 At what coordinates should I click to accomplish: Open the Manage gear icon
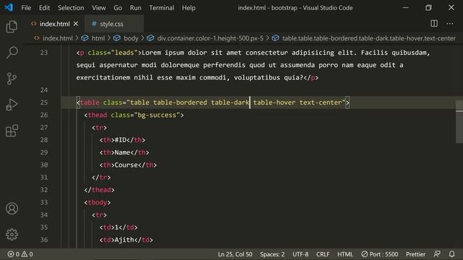[12, 234]
